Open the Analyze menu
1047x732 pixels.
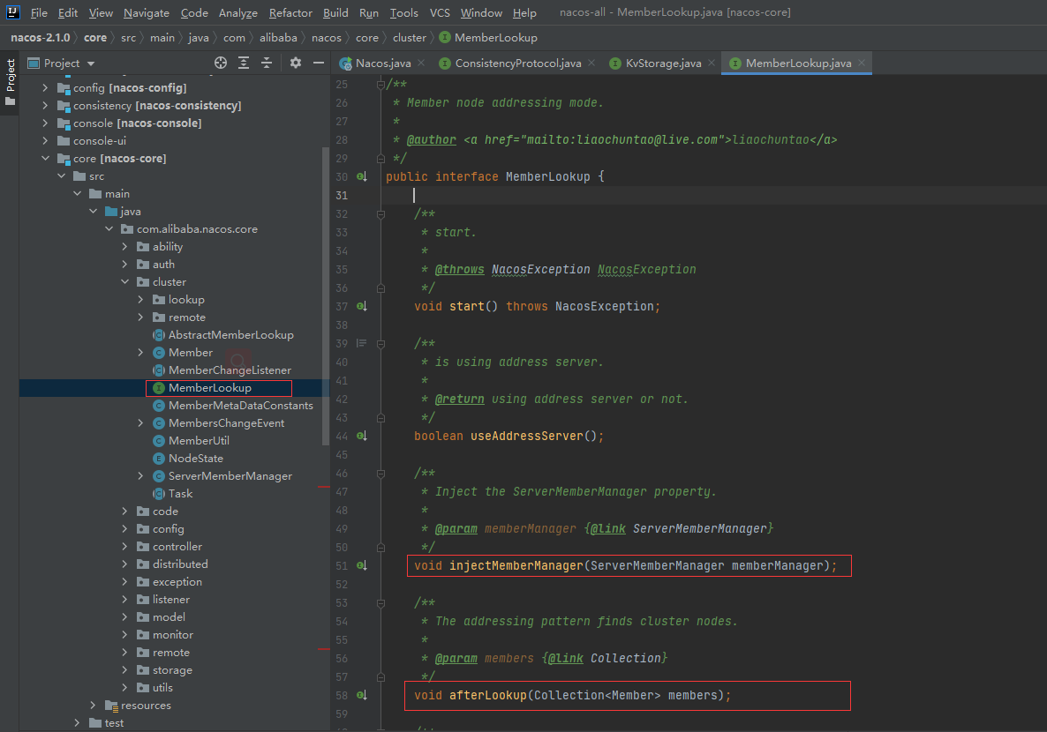click(237, 12)
